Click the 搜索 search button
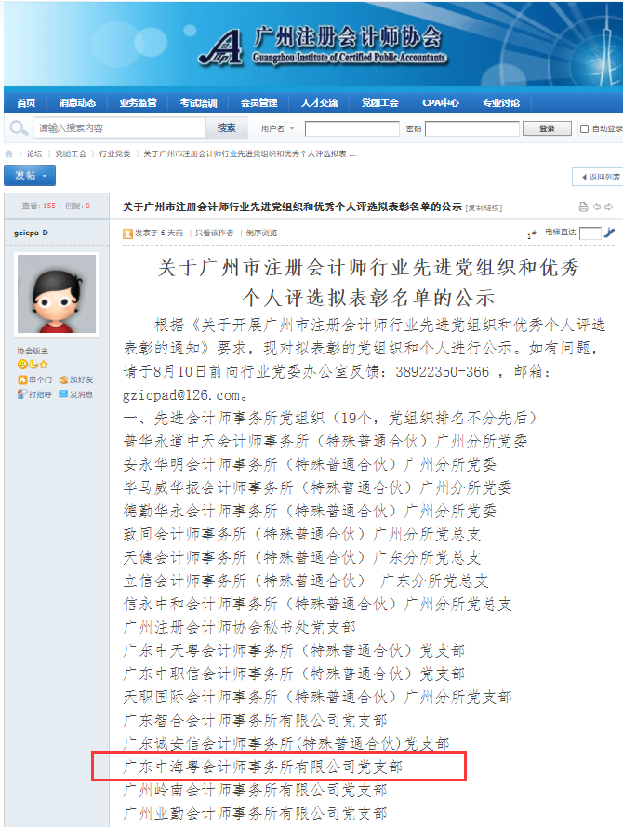This screenshot has height=827, width=623. 227,127
